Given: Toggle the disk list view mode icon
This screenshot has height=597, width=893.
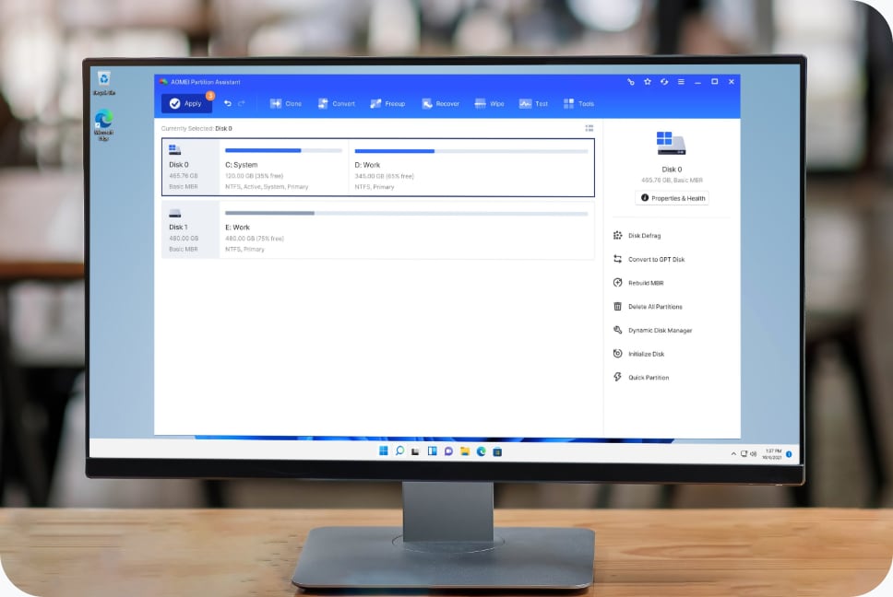Looking at the screenshot, I should (x=589, y=128).
